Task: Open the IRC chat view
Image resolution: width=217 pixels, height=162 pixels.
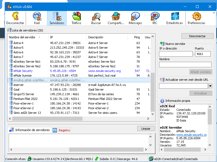Action: [155, 18]
